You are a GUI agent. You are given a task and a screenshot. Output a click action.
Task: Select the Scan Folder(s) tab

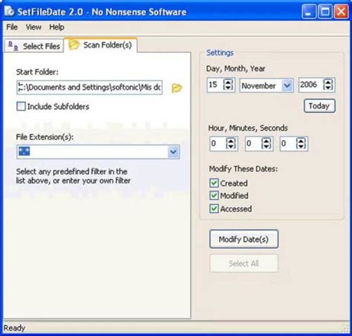coord(100,45)
